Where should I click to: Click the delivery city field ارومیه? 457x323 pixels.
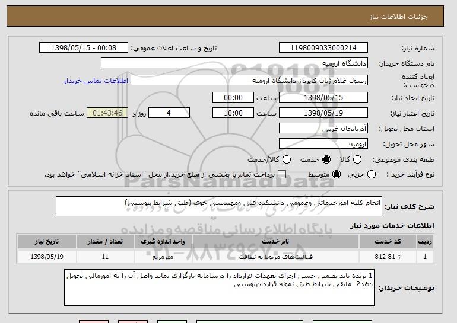coord(323,144)
